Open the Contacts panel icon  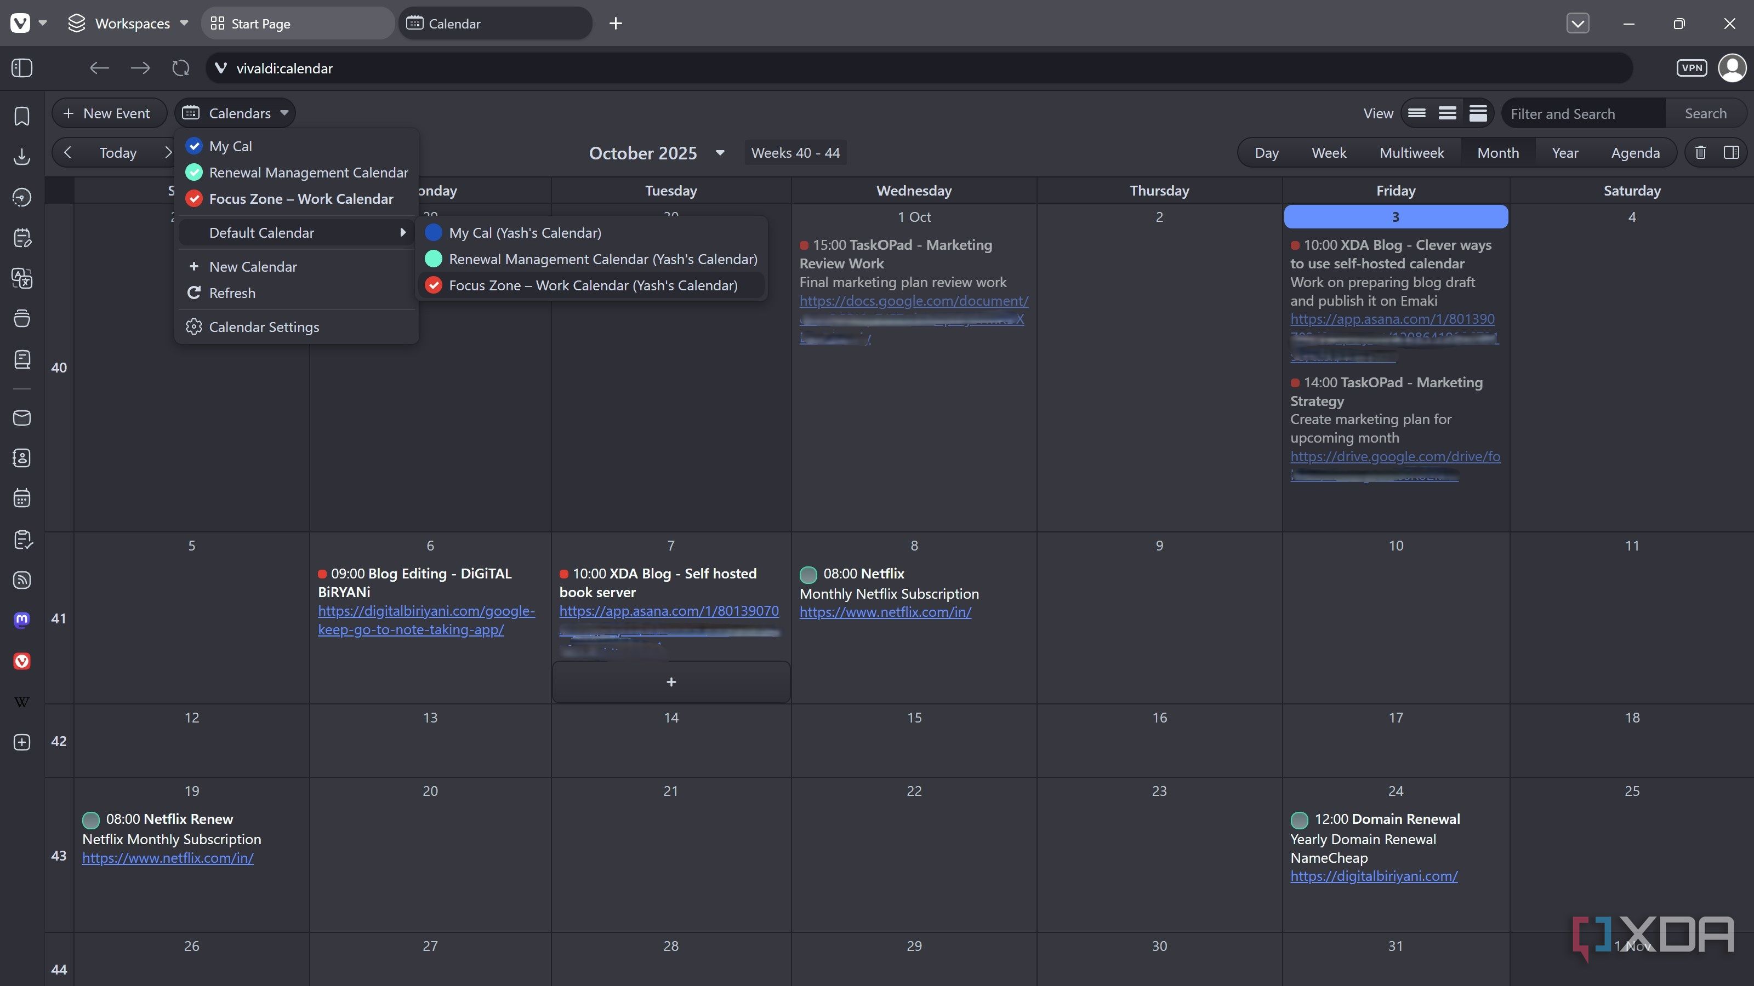pos(22,458)
